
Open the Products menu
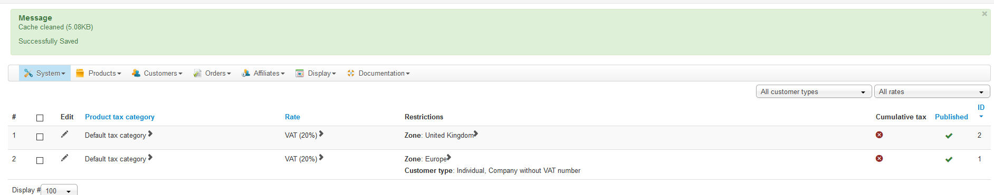99,73
